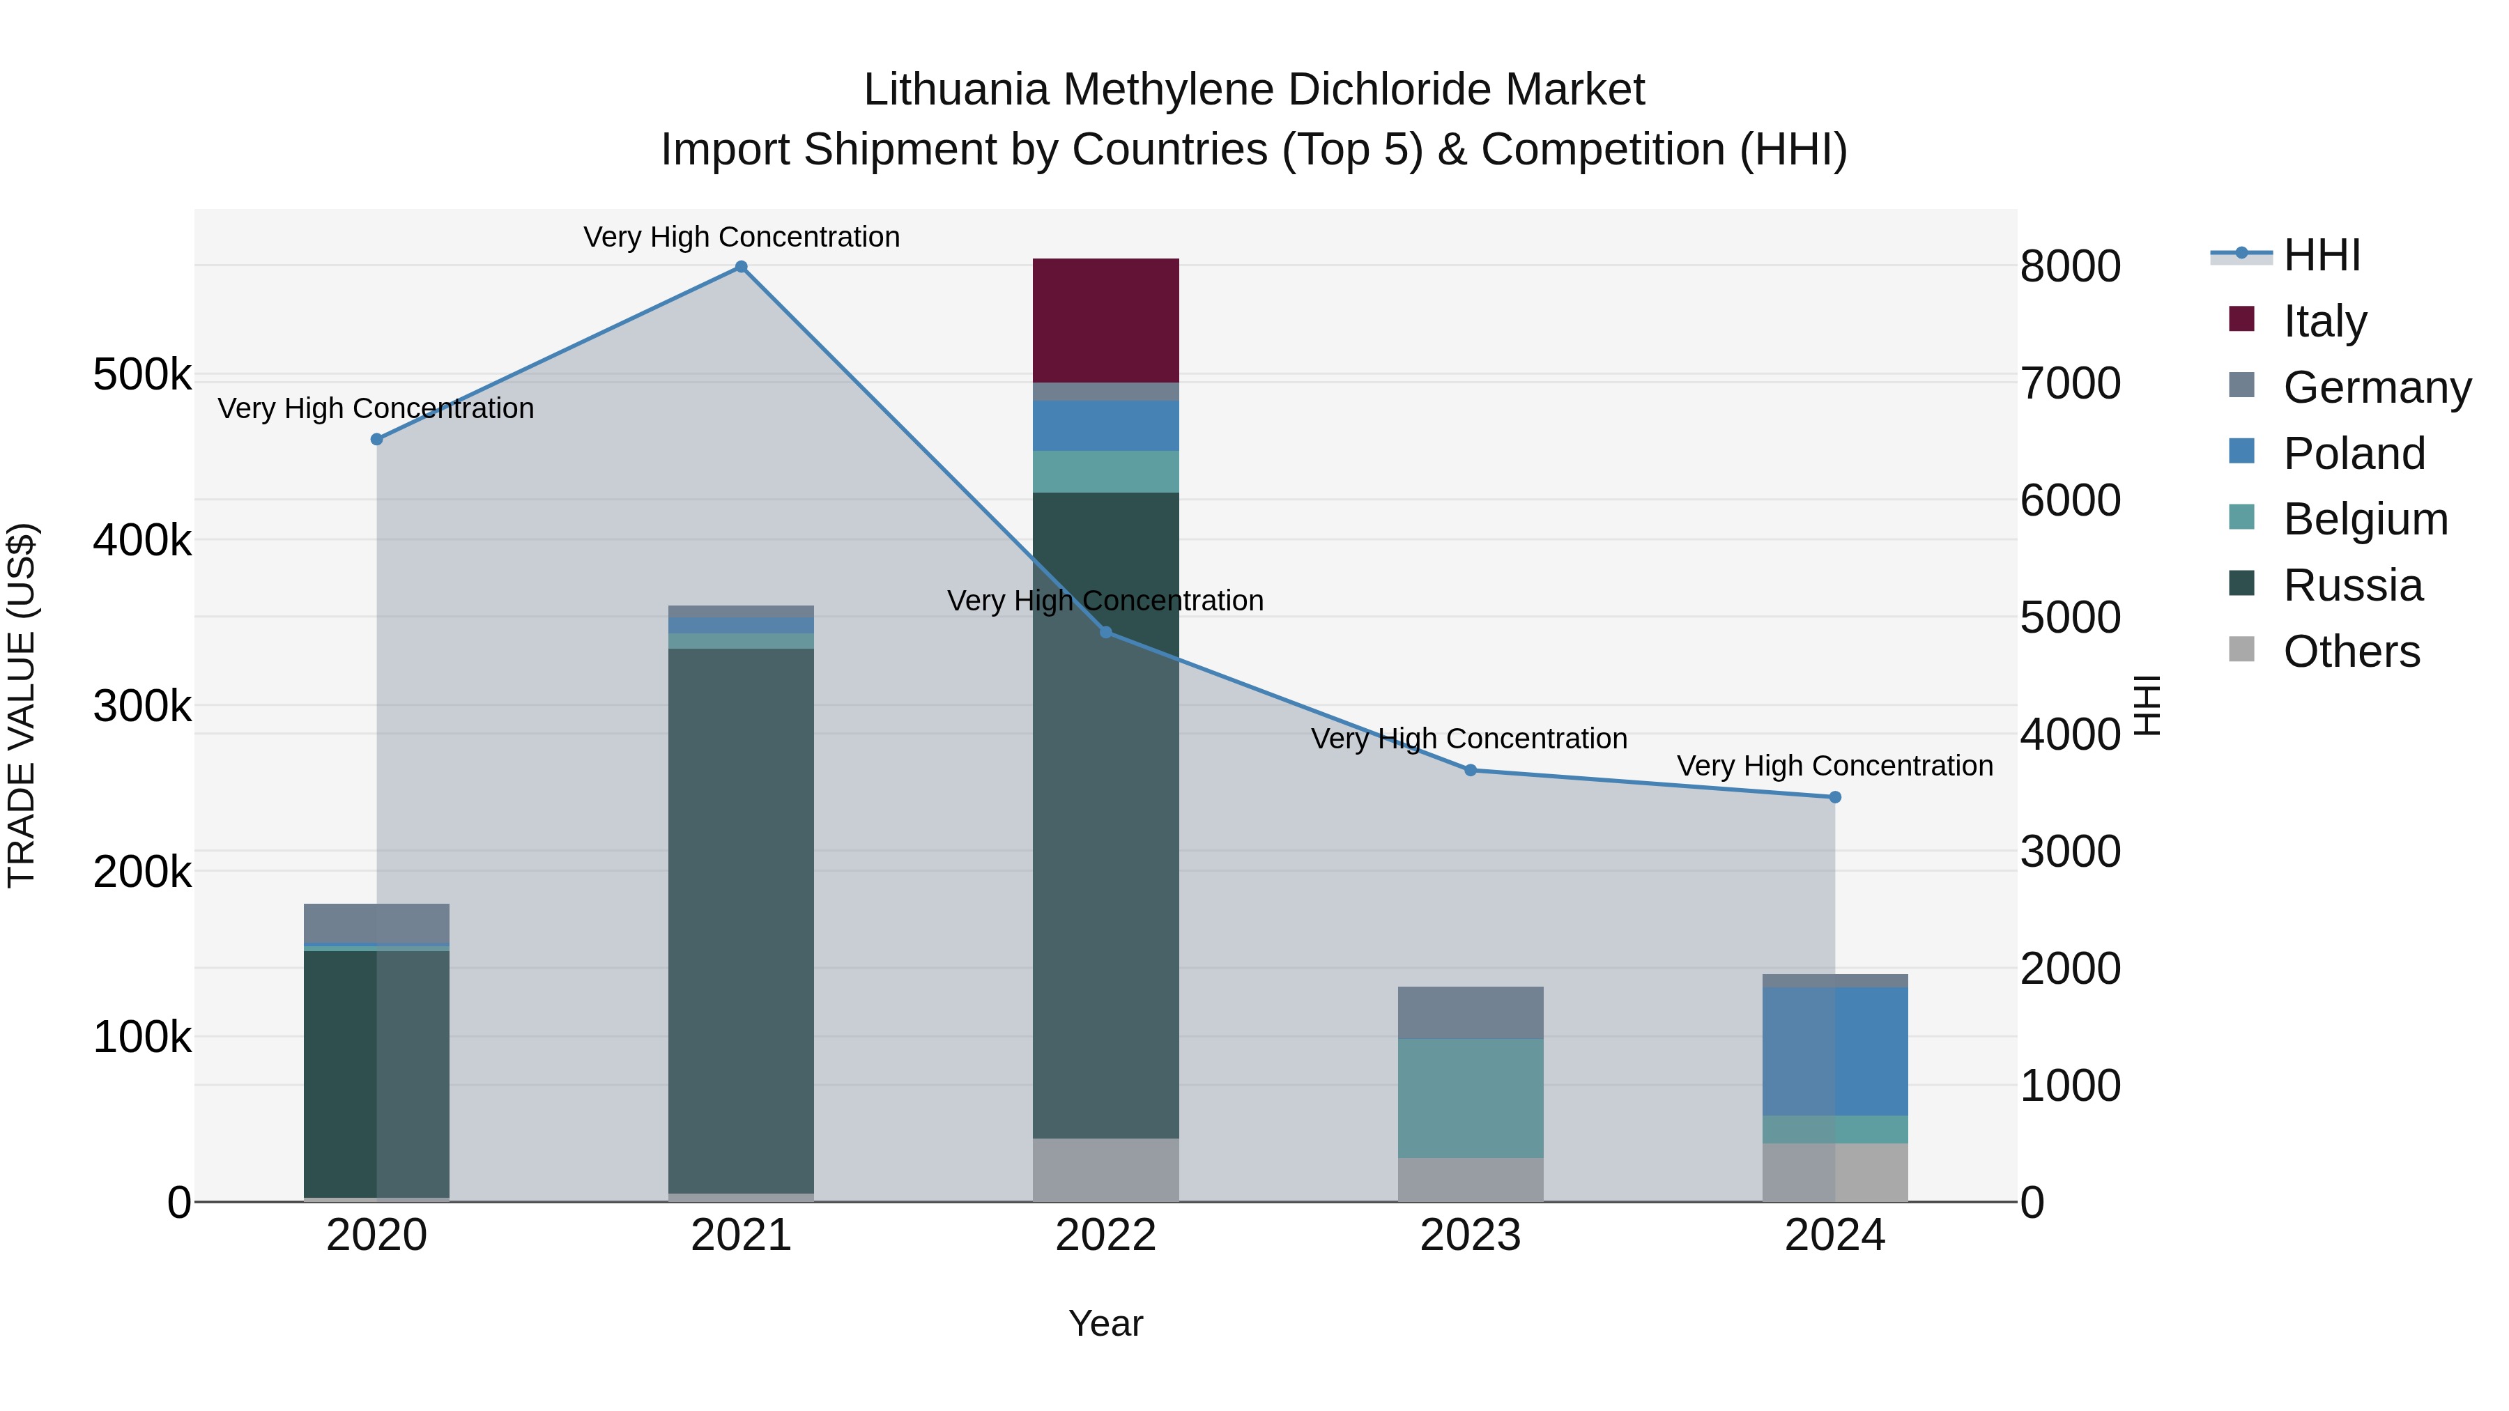Toggle the Russia legend entry
The image size is (2509, 1411).
(x=2325, y=585)
